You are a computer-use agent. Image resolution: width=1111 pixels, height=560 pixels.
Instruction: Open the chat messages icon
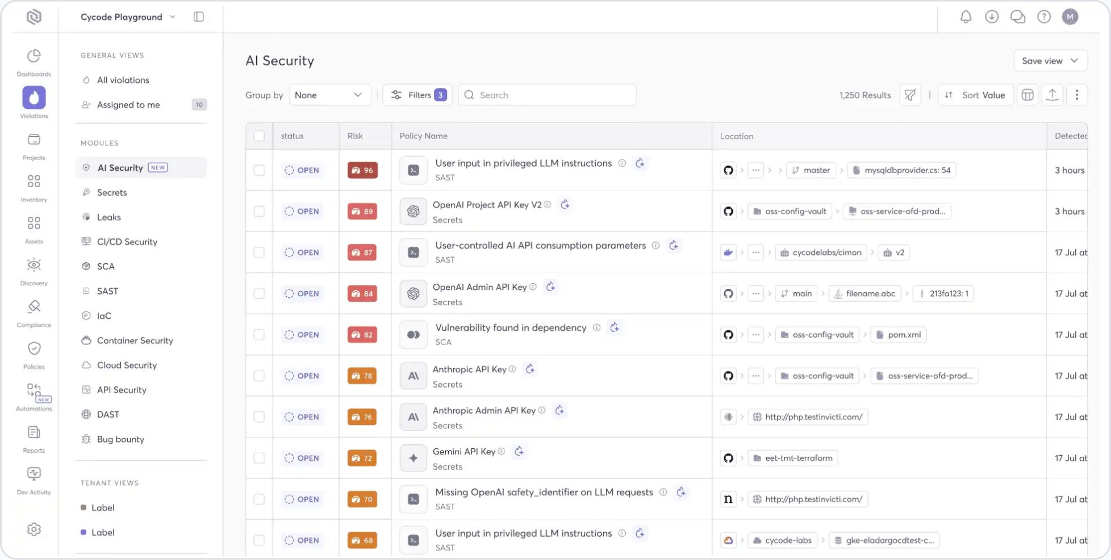[1018, 17]
